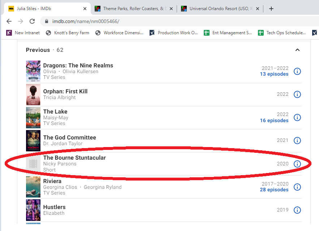Open Riviera title link

(52, 181)
